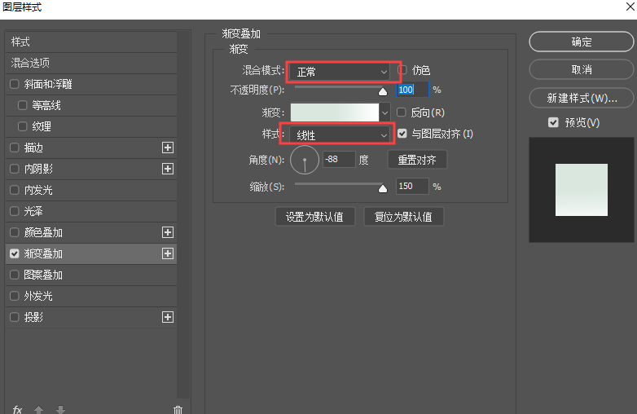The height and width of the screenshot is (414, 637).
Task: Enable the Contour (等高线) checkbox
Action: point(22,105)
